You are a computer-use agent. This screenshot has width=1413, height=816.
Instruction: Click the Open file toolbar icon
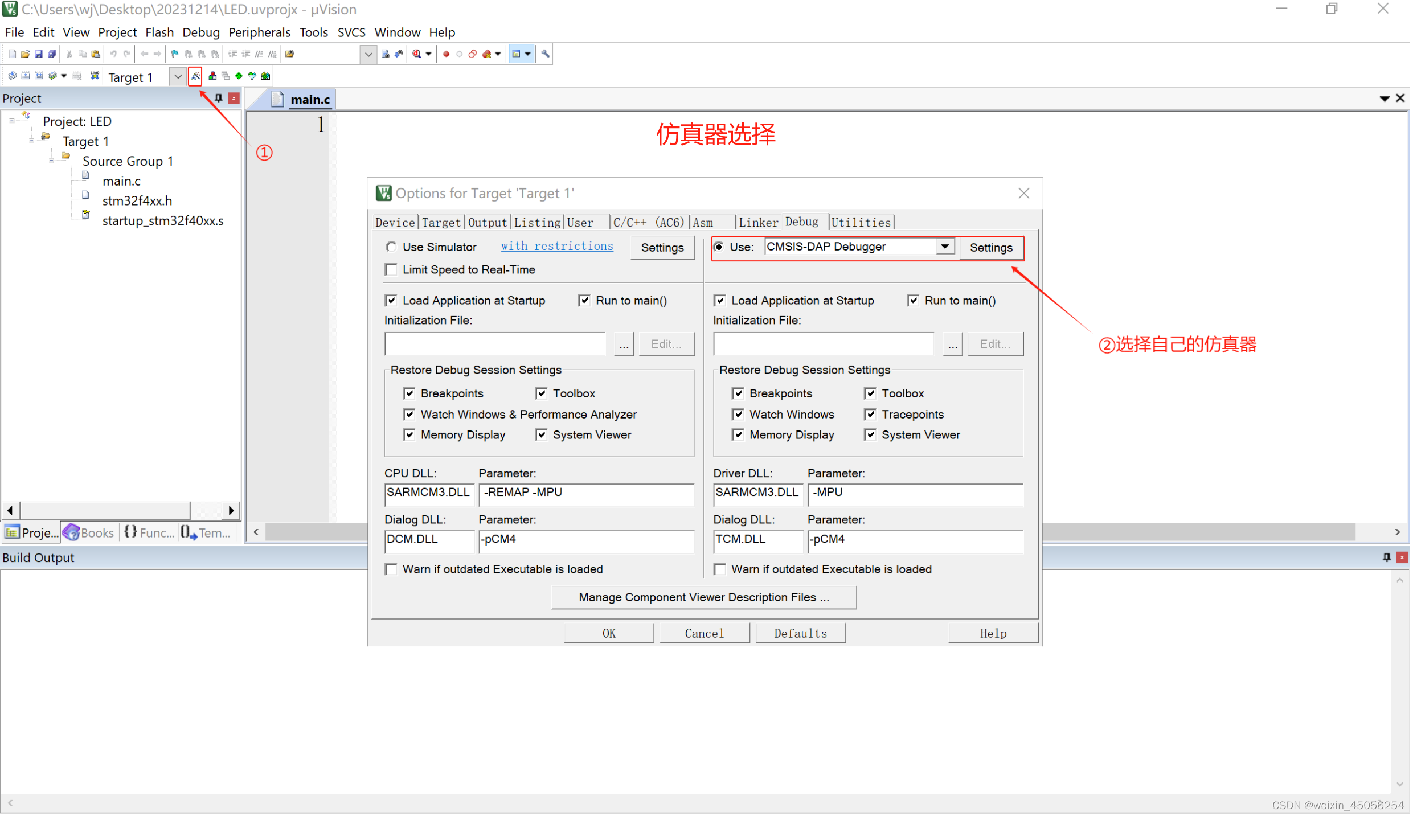coord(25,54)
